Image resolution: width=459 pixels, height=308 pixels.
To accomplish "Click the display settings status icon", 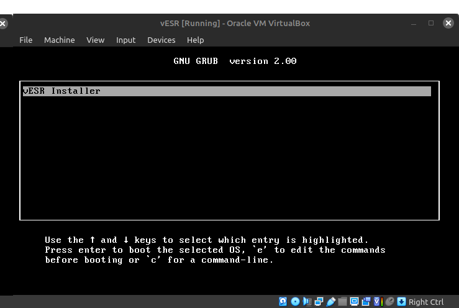I will [x=355, y=302].
